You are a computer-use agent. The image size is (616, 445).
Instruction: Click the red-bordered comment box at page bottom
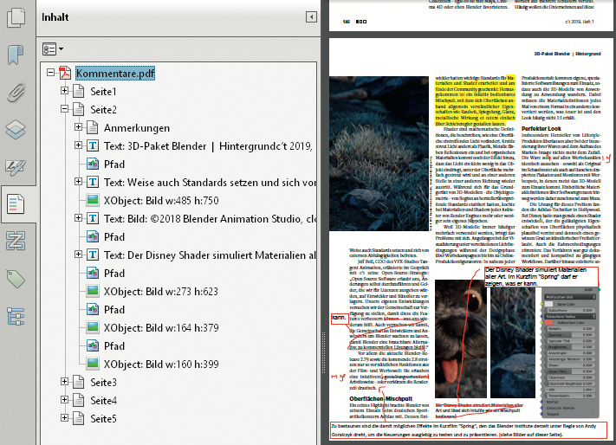click(468, 431)
